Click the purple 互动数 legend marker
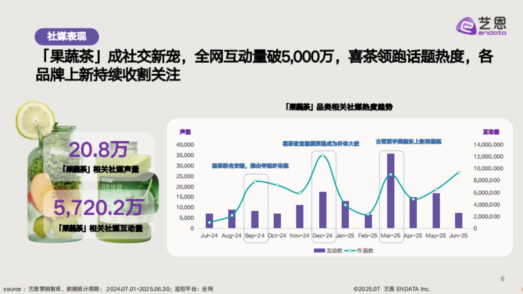This screenshot has height=294, width=523. [x=319, y=250]
